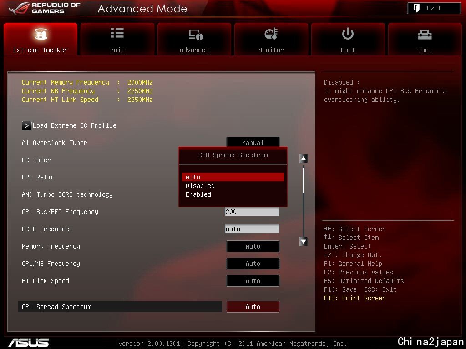466x349 pixels.
Task: Select AMD Turbo CORE technology label
Action: 67,194
